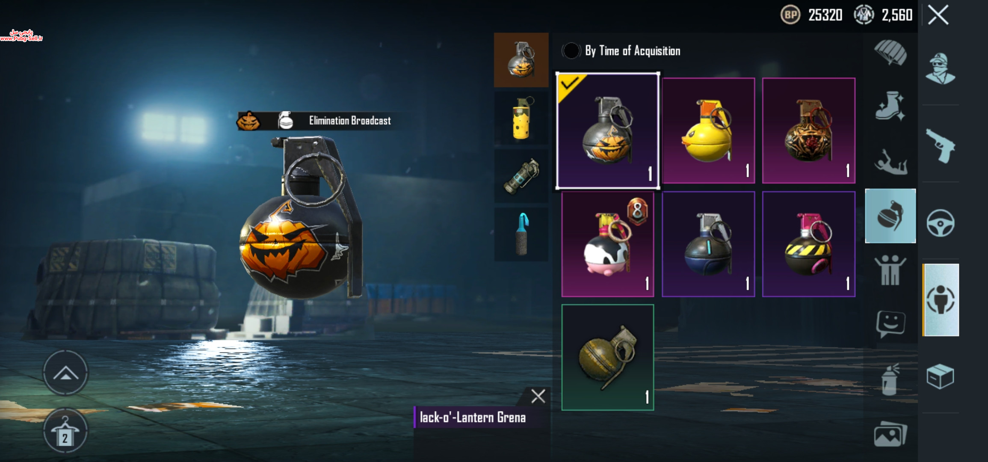Toggle the By Time of Acquisition option
Screen dimensions: 988x462
pyautogui.click(x=571, y=51)
